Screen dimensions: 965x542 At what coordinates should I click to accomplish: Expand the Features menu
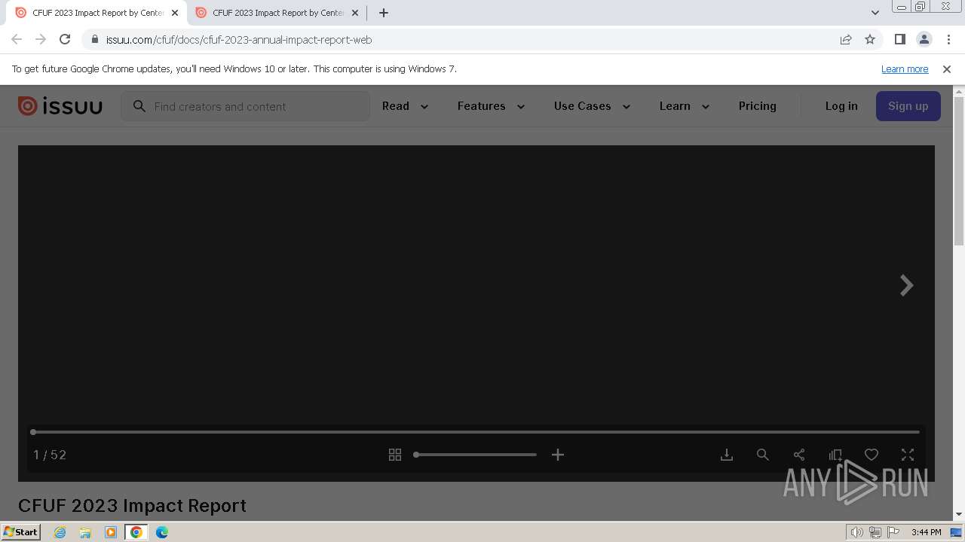point(491,106)
